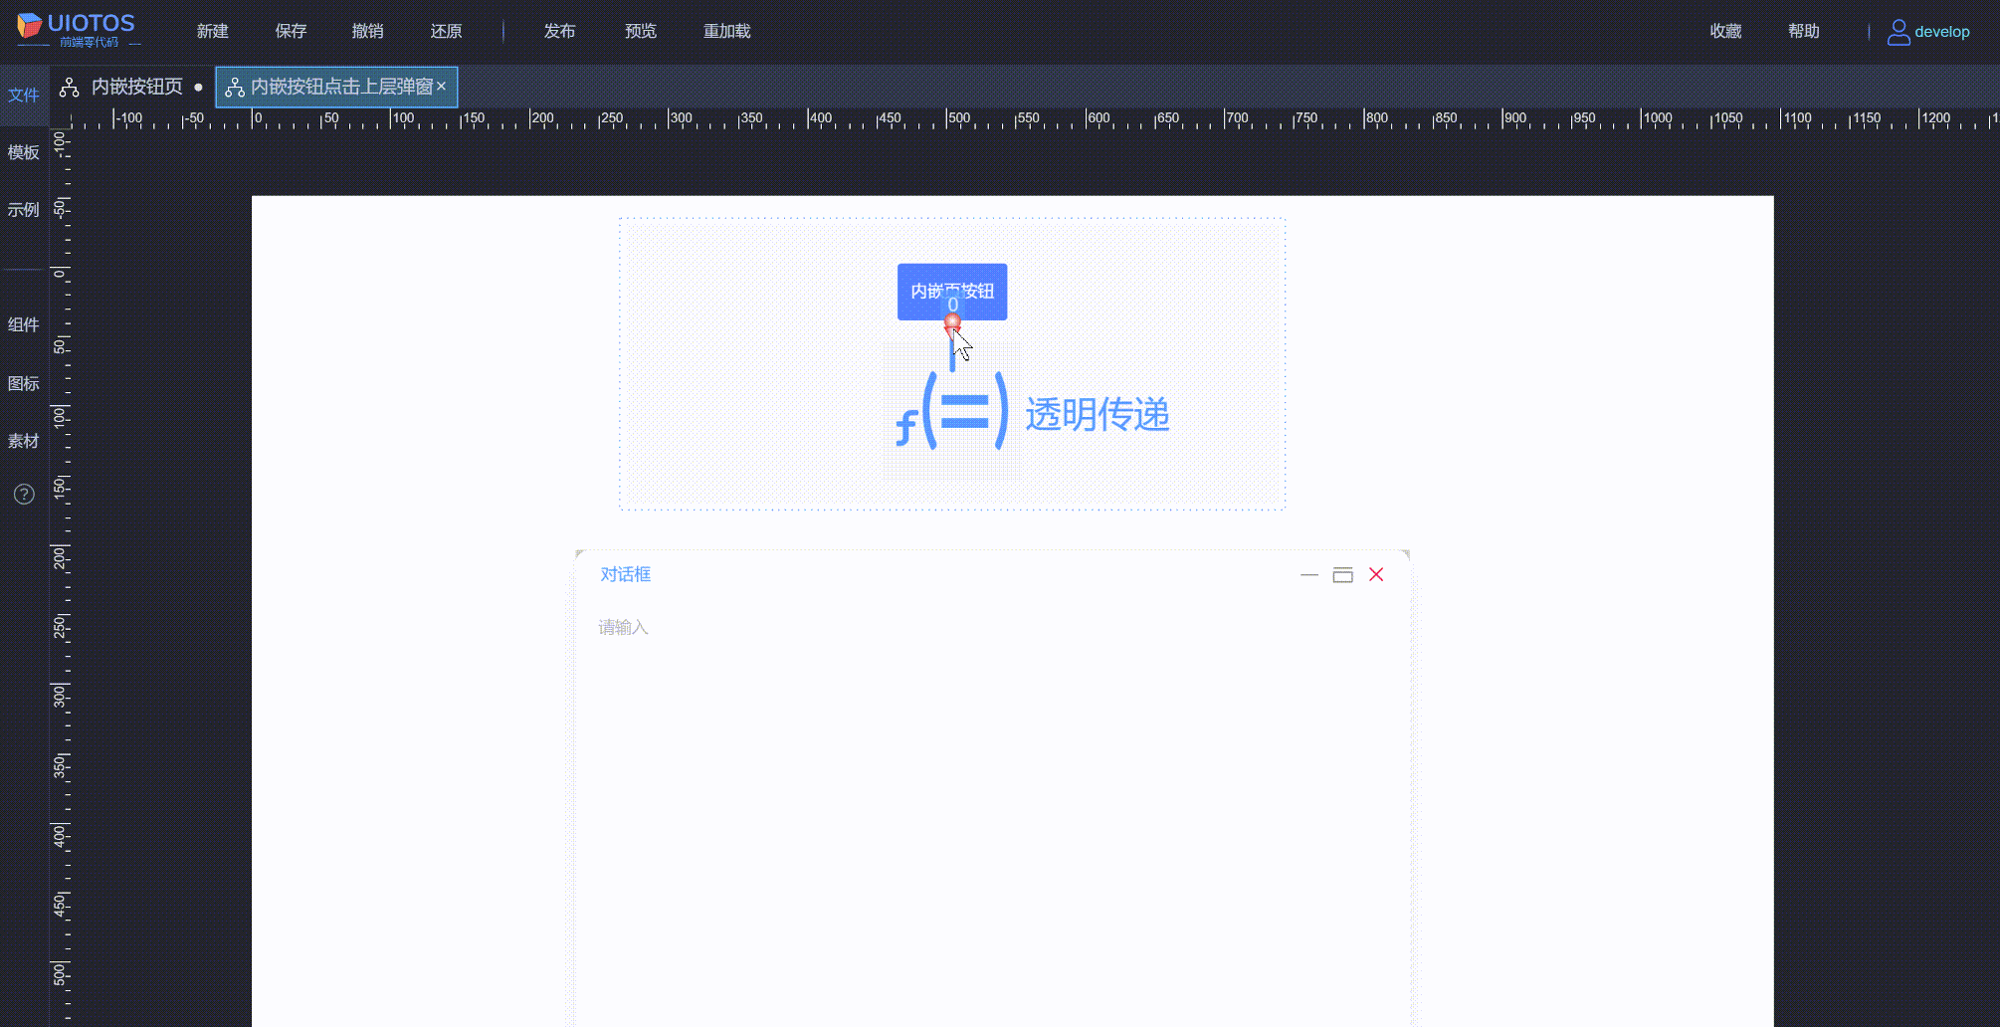Open the 图标 panel in the sidebar
Screen dimensions: 2000x1027
click(x=23, y=383)
